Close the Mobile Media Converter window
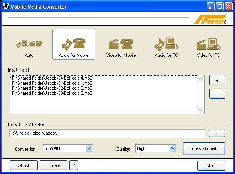Screen dimensions: 235x174 [228, 7]
